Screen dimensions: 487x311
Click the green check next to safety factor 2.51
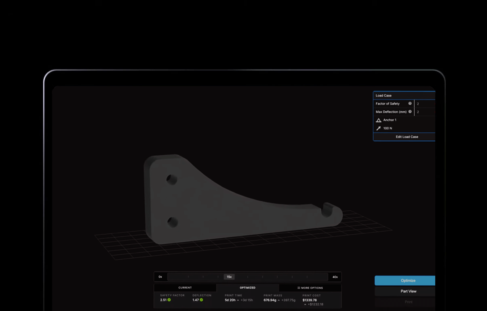169,300
